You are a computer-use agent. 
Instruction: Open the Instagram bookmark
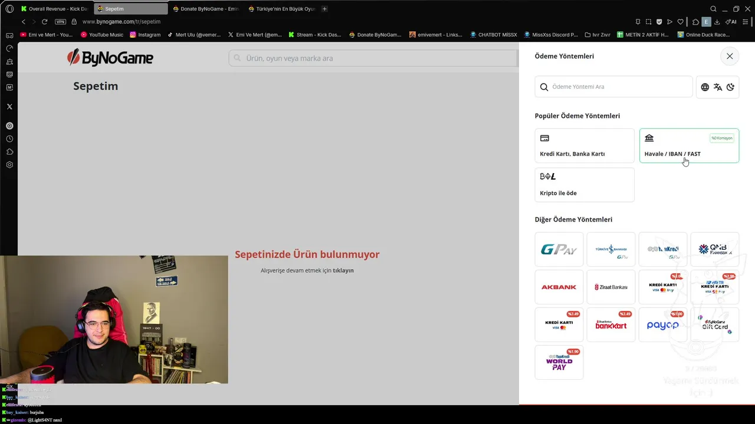[x=145, y=35]
